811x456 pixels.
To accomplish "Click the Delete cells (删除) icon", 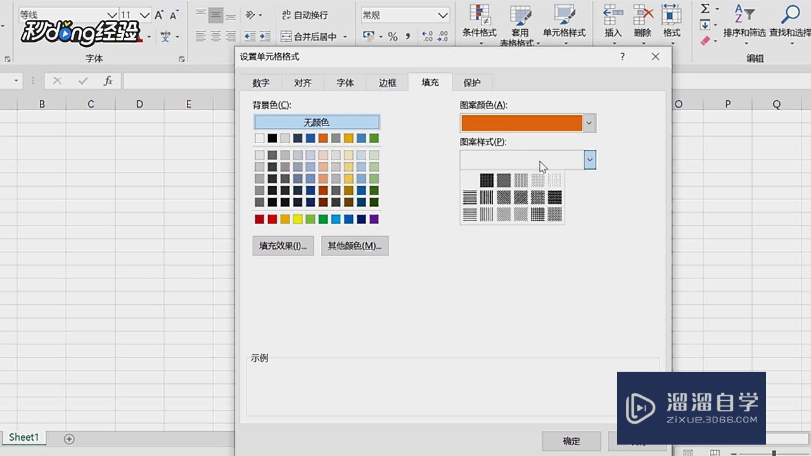I will pyautogui.click(x=642, y=15).
